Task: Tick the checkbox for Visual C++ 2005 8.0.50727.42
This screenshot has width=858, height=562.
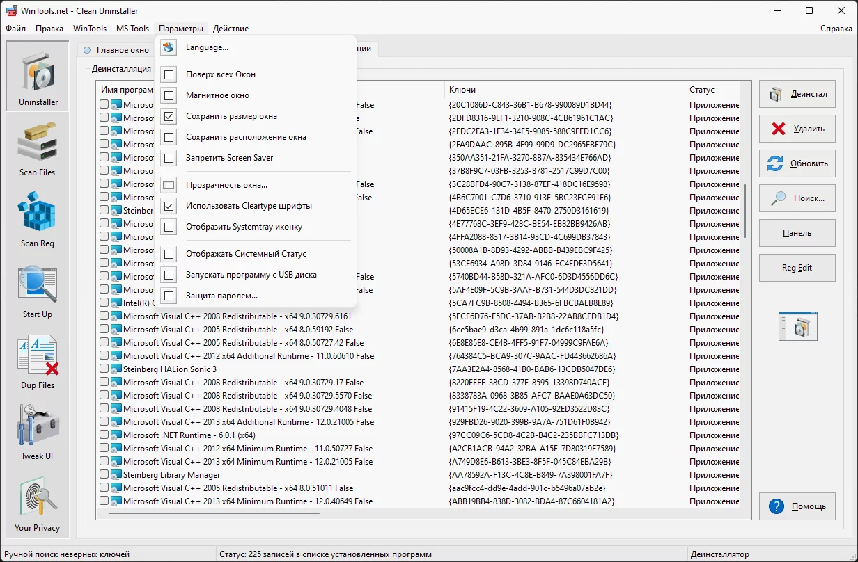Action: [x=104, y=343]
